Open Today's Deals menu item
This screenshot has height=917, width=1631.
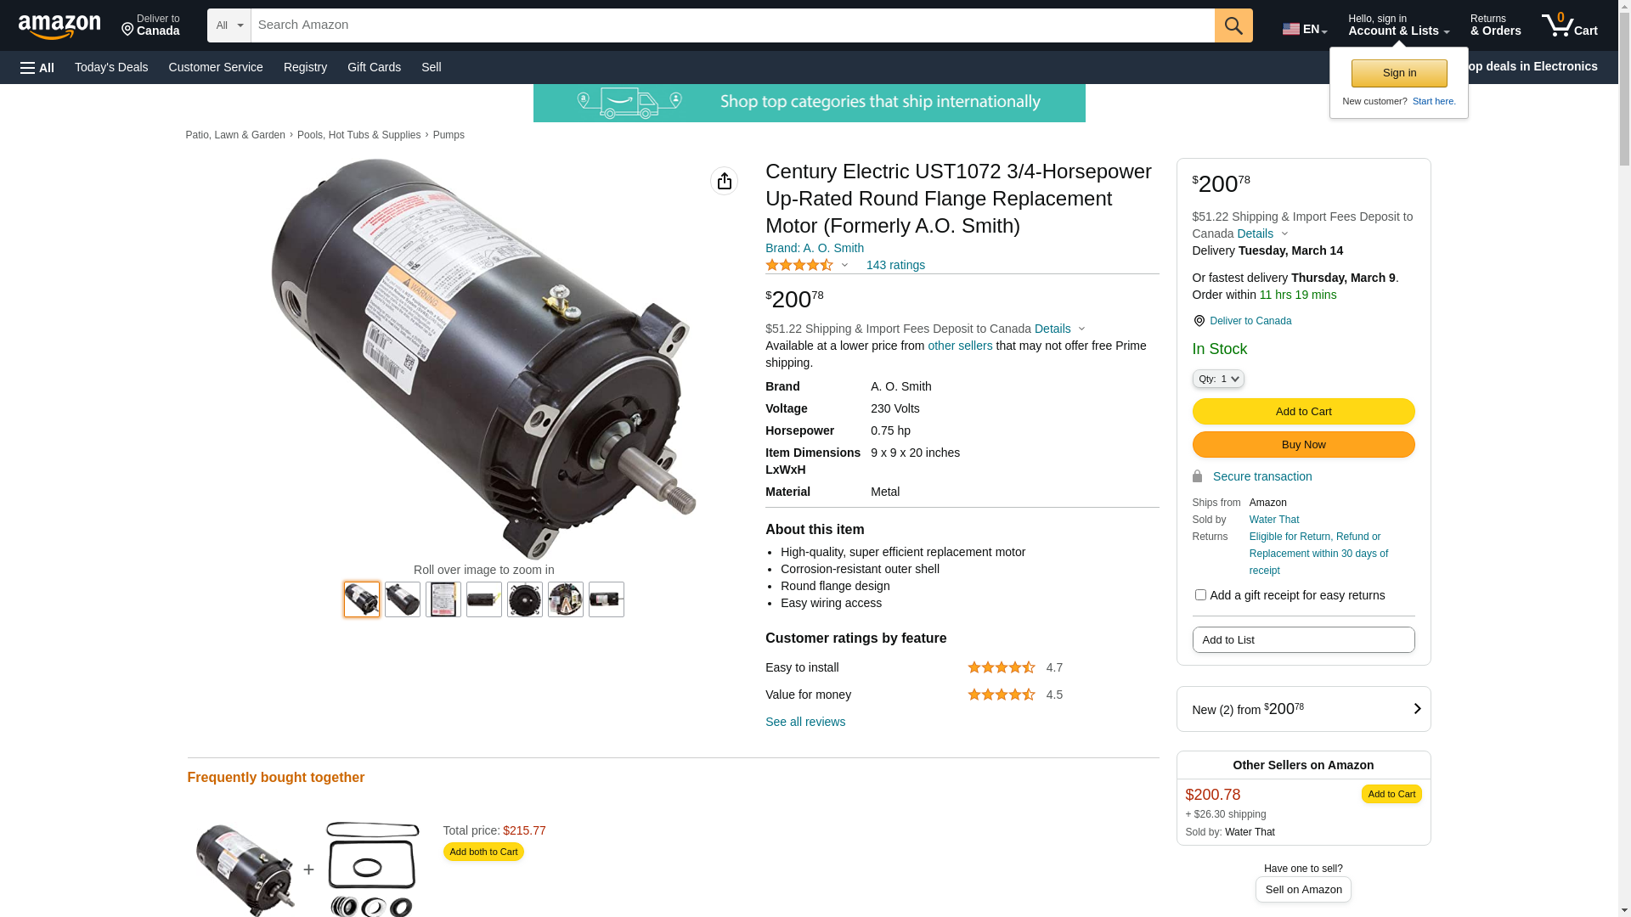tap(111, 67)
